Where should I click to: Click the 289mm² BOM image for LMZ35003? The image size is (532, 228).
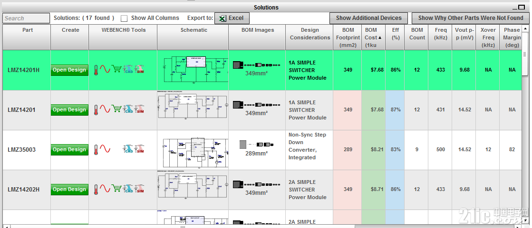coord(257,148)
